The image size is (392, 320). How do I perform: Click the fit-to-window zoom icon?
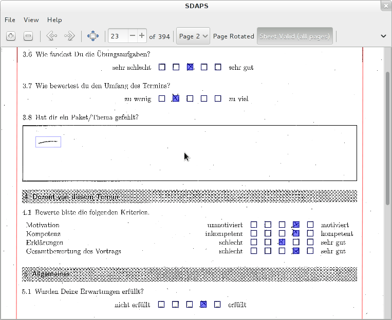coord(93,36)
